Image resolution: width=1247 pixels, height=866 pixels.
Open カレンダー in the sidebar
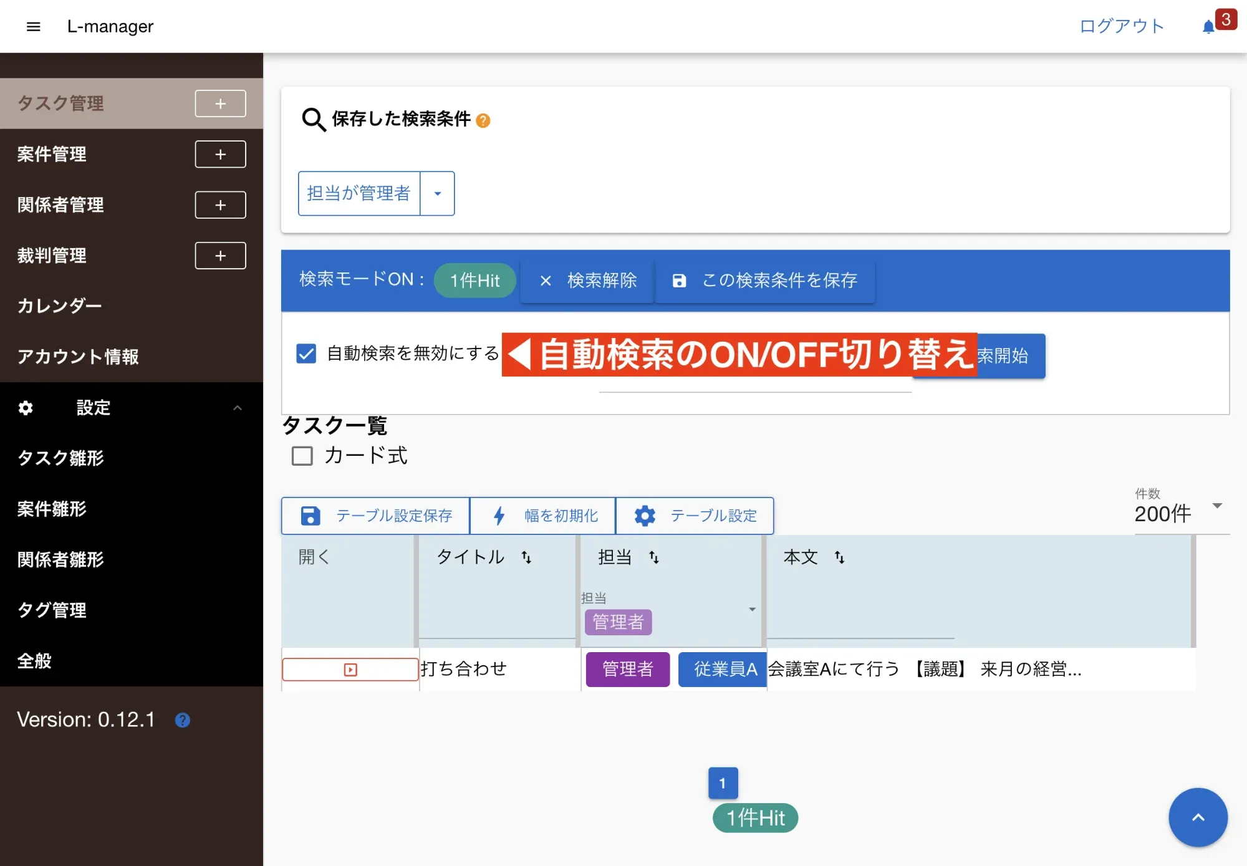[x=59, y=306]
